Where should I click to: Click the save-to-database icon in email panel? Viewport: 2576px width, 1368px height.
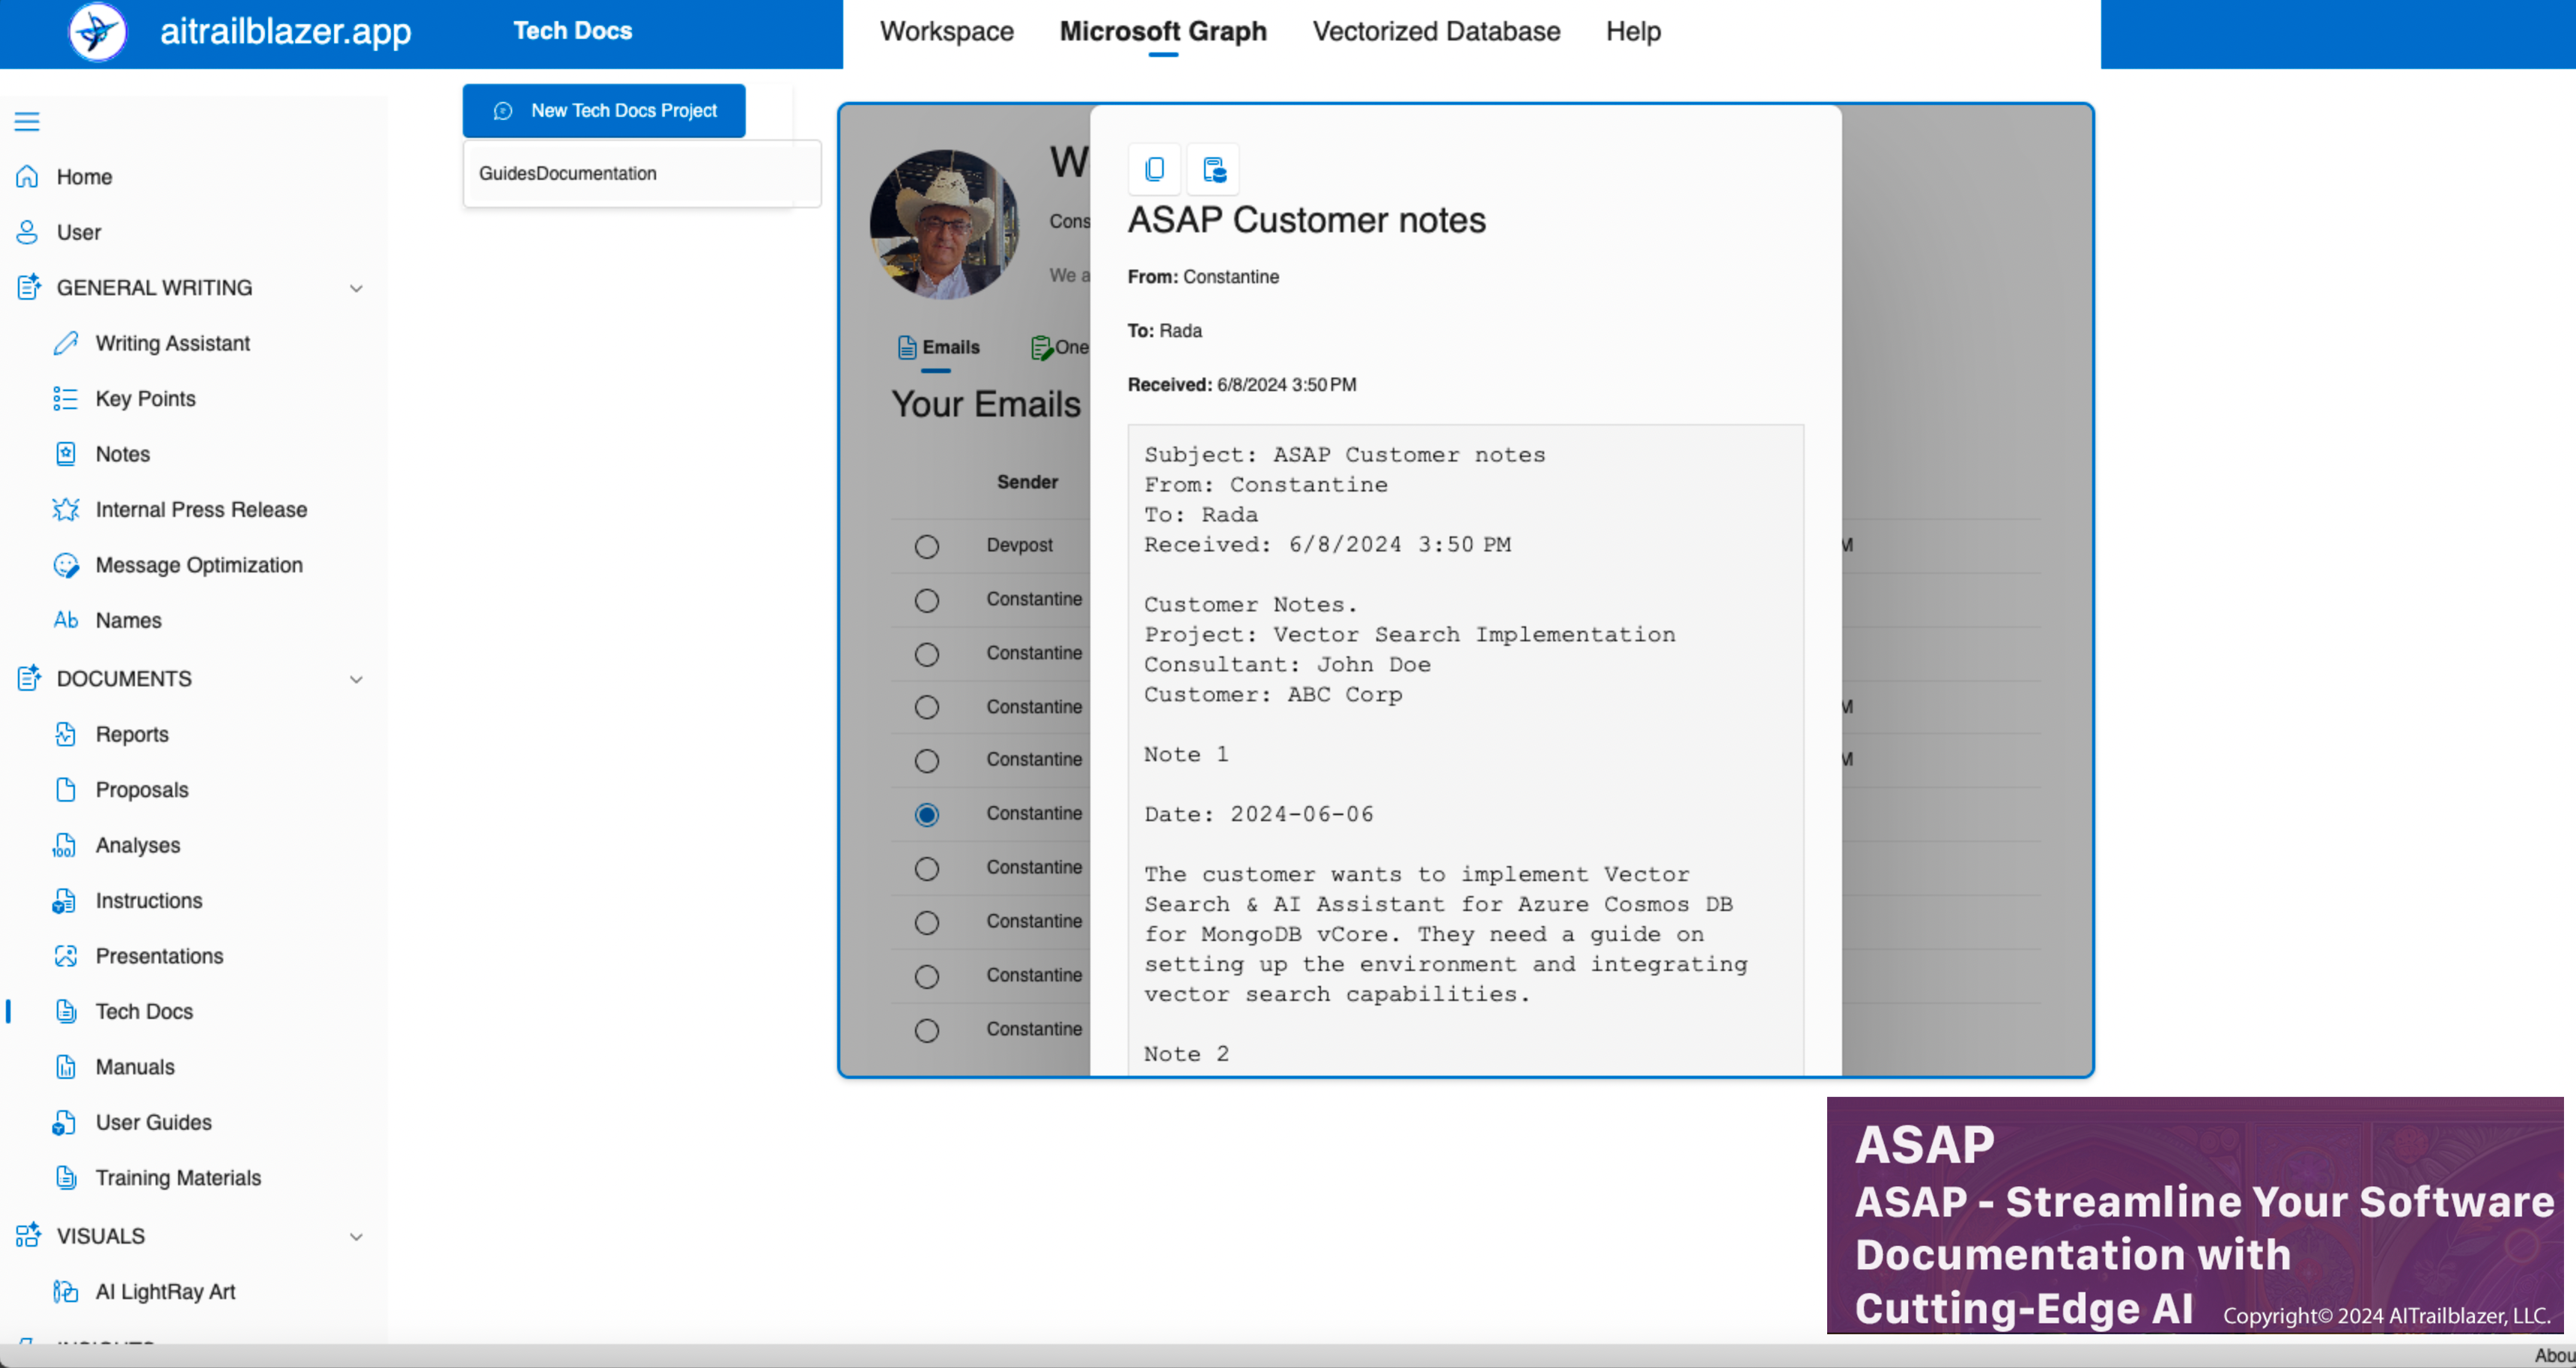pos(1213,169)
